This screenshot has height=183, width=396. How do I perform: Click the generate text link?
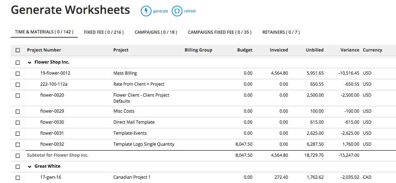(161, 11)
